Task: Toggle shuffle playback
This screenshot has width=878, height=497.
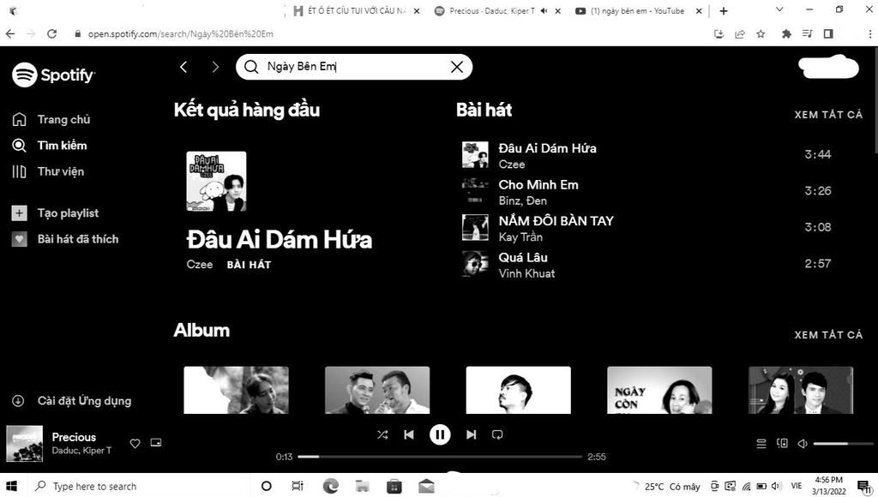Action: coord(382,434)
